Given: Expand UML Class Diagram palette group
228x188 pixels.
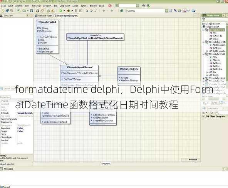Looking at the screenshot, I should coord(203,117).
